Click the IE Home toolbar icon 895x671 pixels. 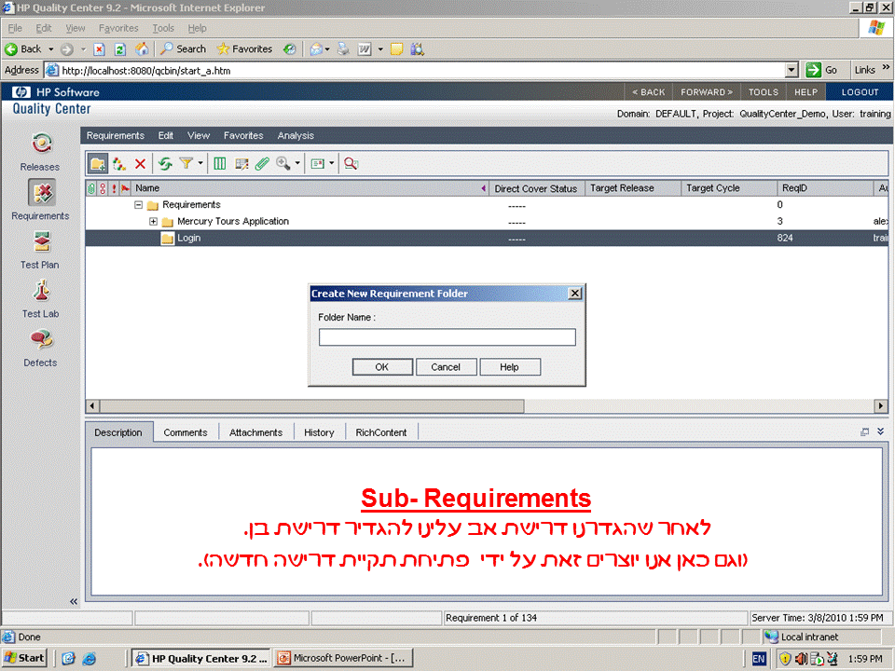click(142, 49)
